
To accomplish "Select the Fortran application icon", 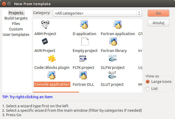I will pos(118,25).
